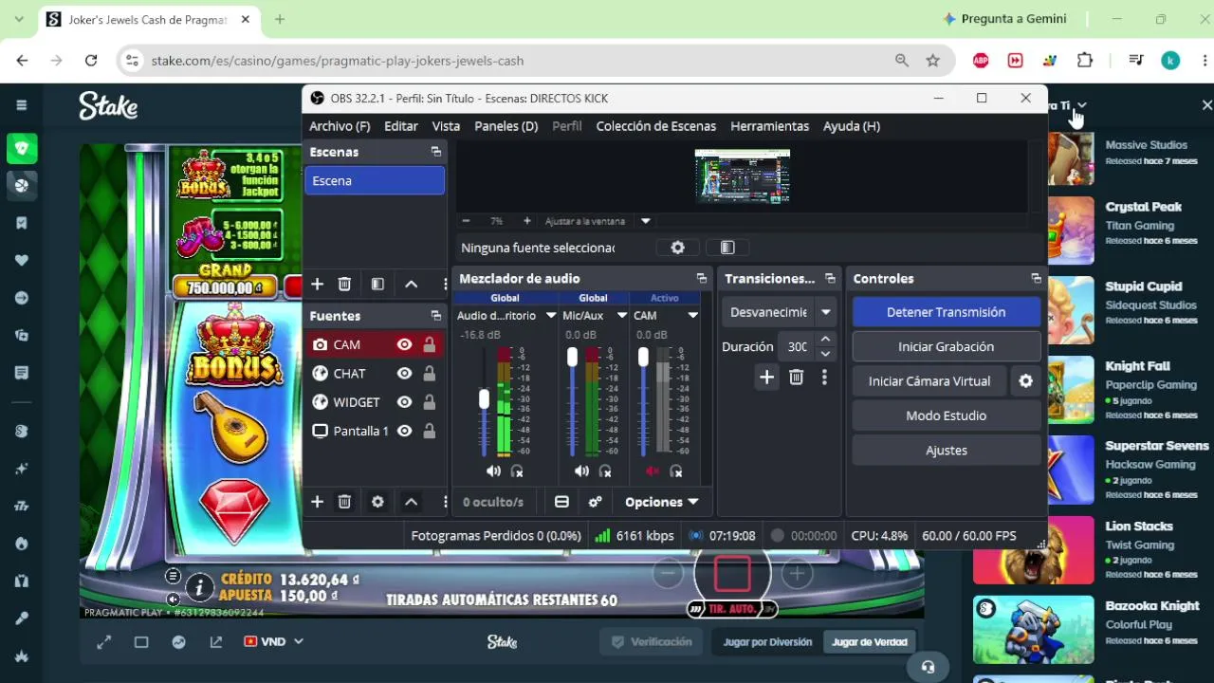The image size is (1214, 683).
Task: Hide the CHAT source with its eye icon
Action: pyautogui.click(x=405, y=374)
